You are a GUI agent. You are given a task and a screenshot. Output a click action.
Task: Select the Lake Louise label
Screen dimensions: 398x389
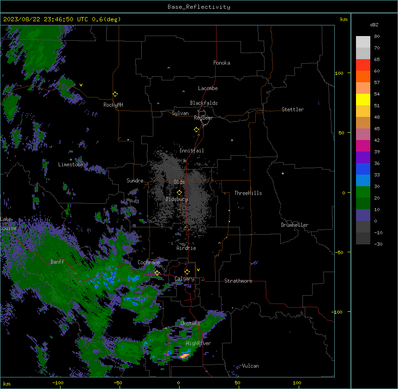pos(8,224)
